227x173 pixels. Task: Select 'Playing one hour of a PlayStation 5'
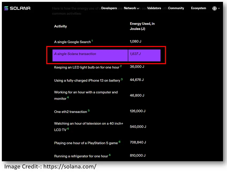86,143
